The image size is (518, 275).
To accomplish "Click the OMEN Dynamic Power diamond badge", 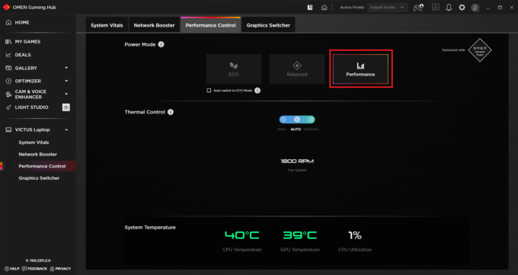I will click(x=480, y=50).
